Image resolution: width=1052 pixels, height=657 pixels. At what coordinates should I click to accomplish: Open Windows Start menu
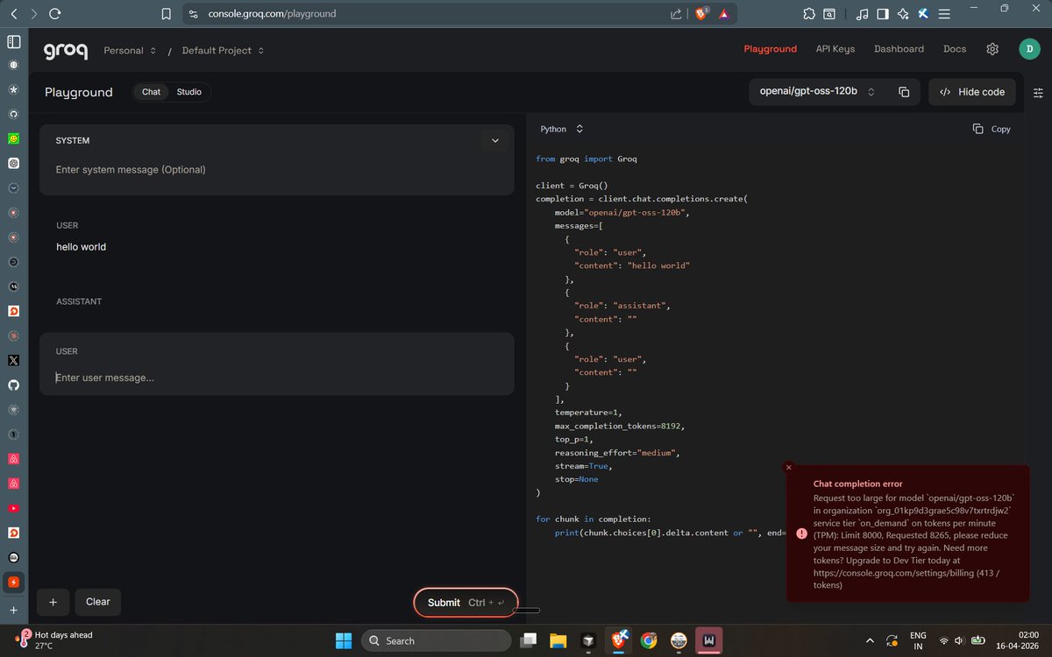(344, 640)
